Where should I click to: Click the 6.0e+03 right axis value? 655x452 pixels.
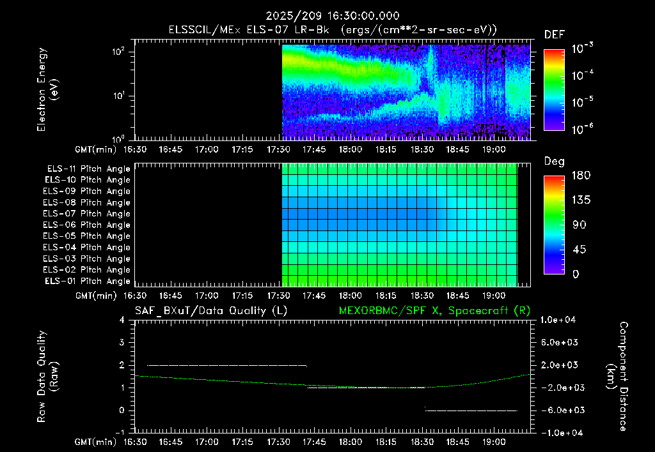(560, 342)
